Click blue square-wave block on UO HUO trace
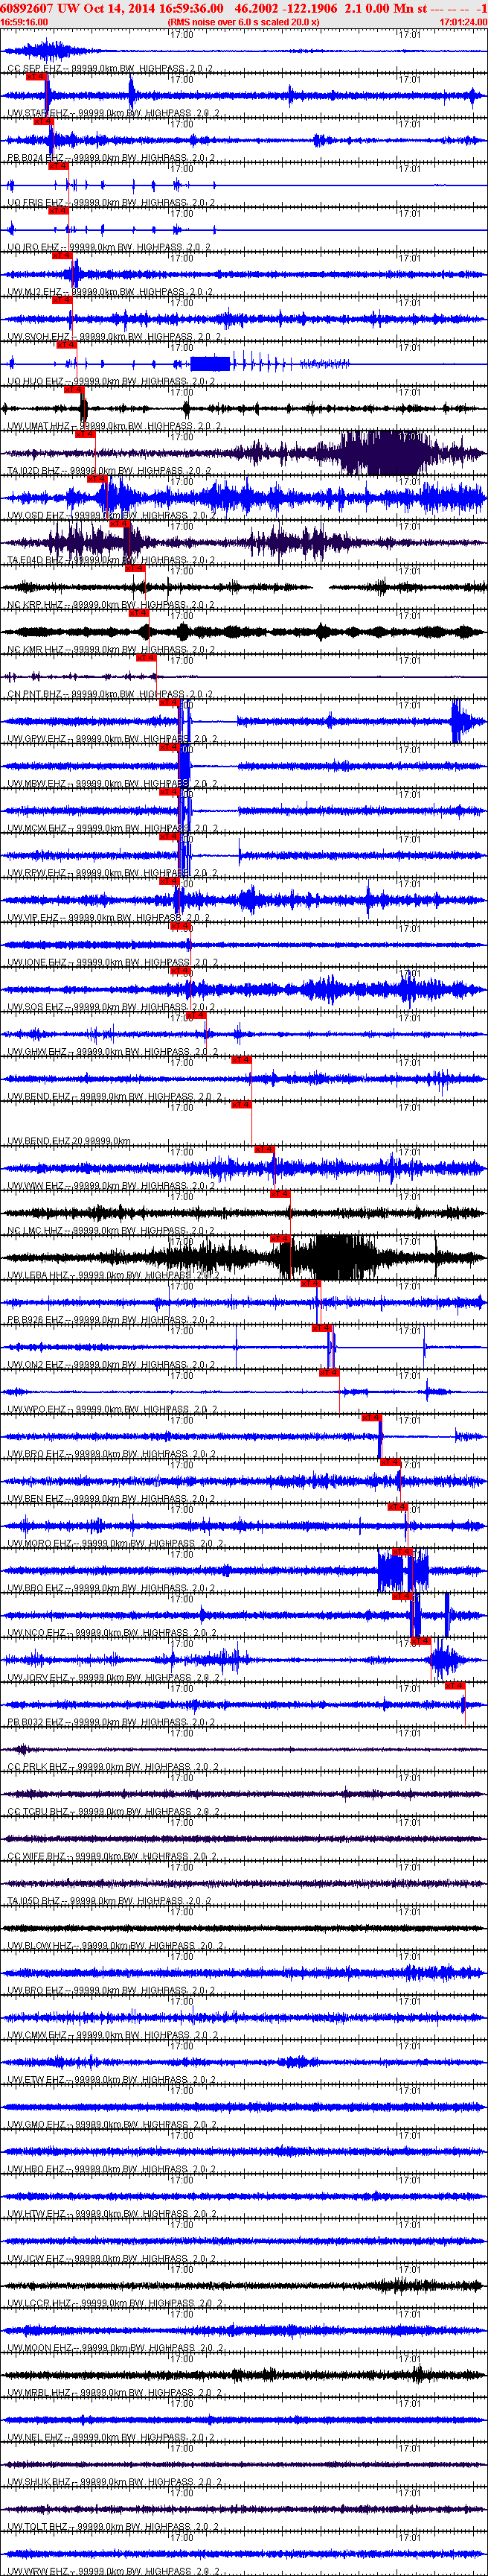The image size is (488, 2576). [210, 363]
